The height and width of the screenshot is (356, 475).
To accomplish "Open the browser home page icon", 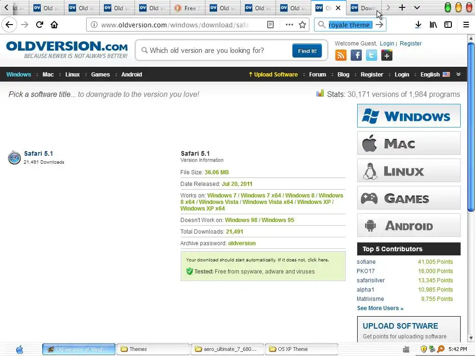I will (54, 25).
